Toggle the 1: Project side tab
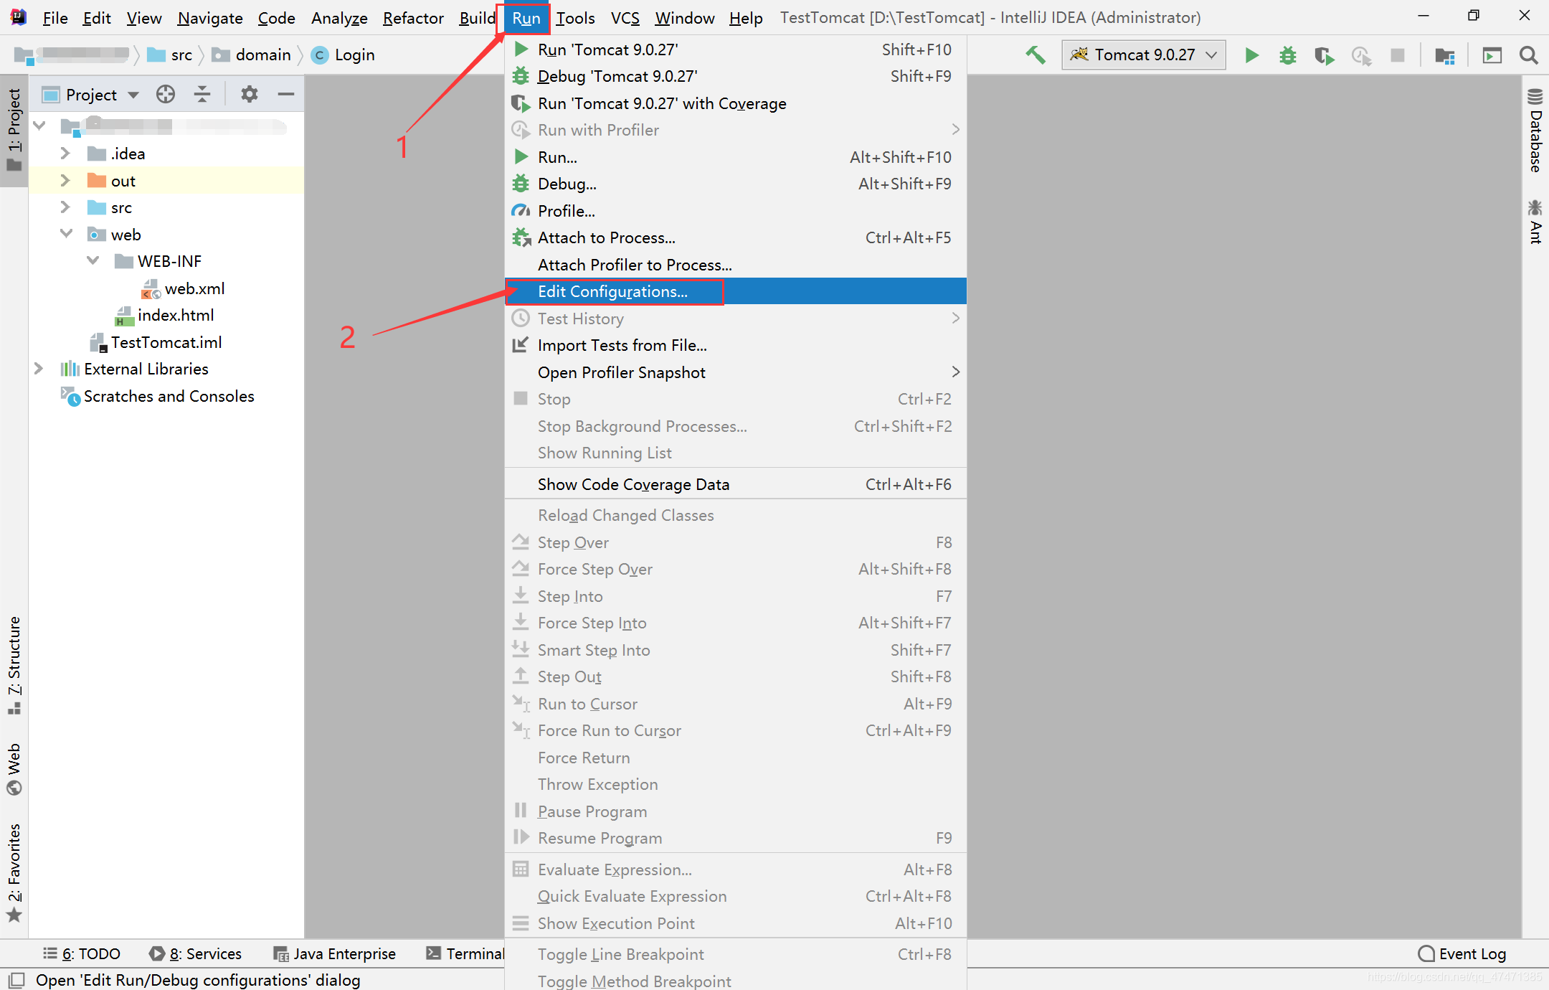This screenshot has height=990, width=1549. tap(14, 129)
